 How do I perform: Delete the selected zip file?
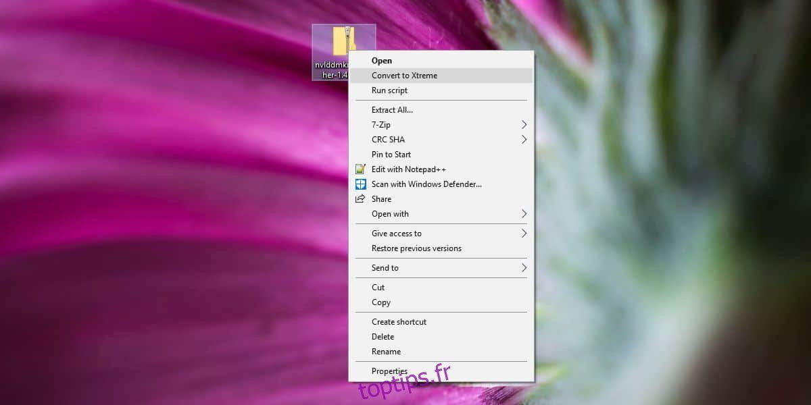click(383, 337)
